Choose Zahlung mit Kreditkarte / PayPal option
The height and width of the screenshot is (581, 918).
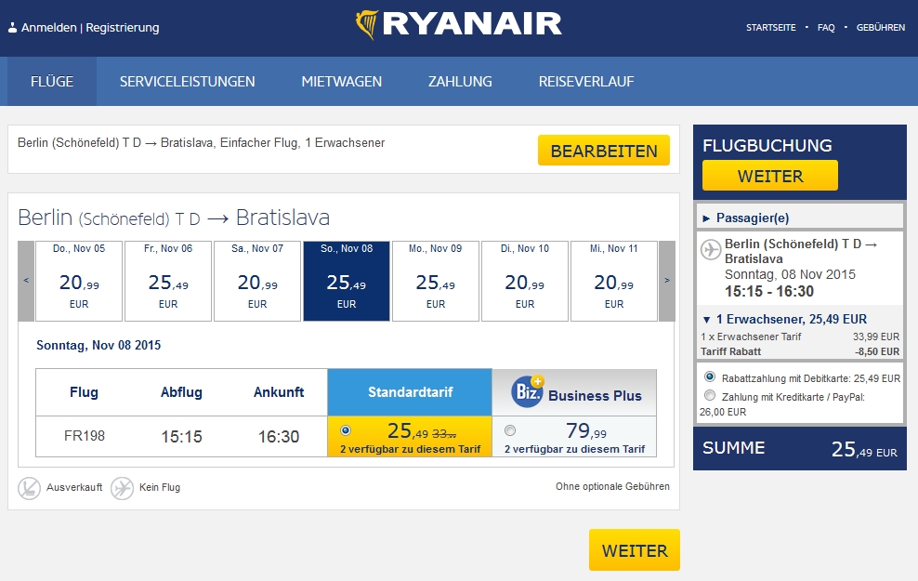(x=710, y=396)
